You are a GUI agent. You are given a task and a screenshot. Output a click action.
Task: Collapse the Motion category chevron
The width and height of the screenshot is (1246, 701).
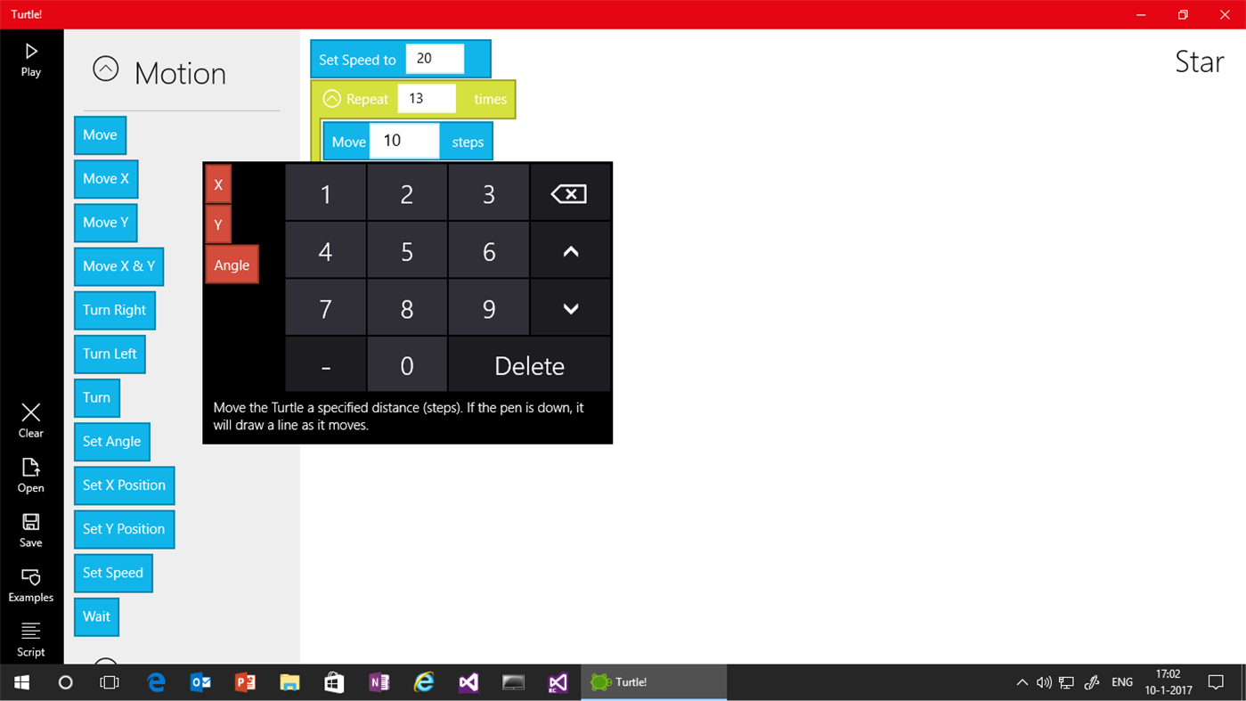tap(105, 68)
